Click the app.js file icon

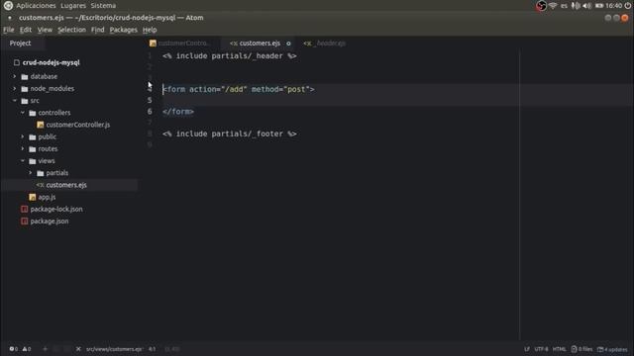pyautogui.click(x=33, y=197)
